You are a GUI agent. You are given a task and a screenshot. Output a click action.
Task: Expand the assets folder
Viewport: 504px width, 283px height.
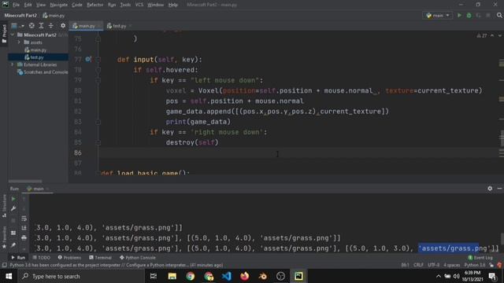(x=19, y=42)
